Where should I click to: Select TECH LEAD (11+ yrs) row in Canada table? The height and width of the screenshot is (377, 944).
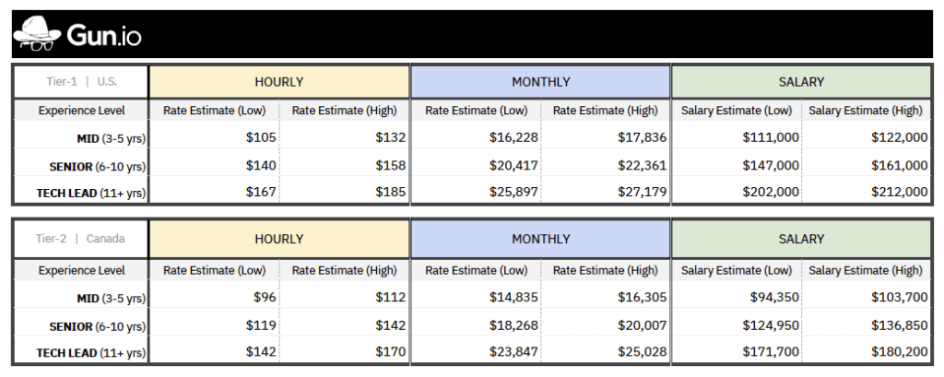point(79,353)
